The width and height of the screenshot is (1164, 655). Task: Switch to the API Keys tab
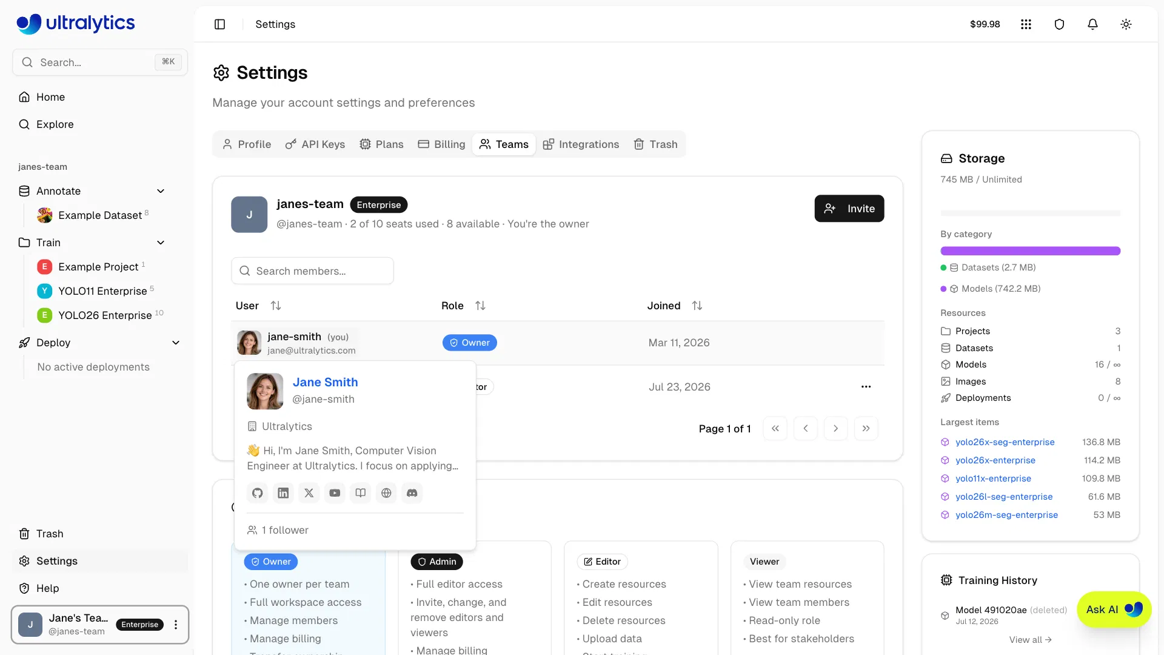point(315,144)
